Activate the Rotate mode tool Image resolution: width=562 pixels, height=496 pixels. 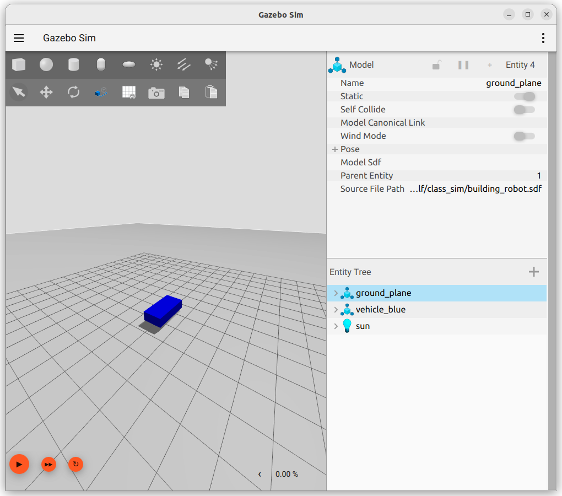(x=73, y=92)
